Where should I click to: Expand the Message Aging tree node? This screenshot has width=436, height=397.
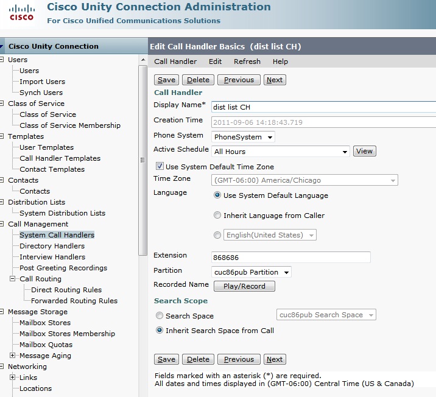[12, 356]
